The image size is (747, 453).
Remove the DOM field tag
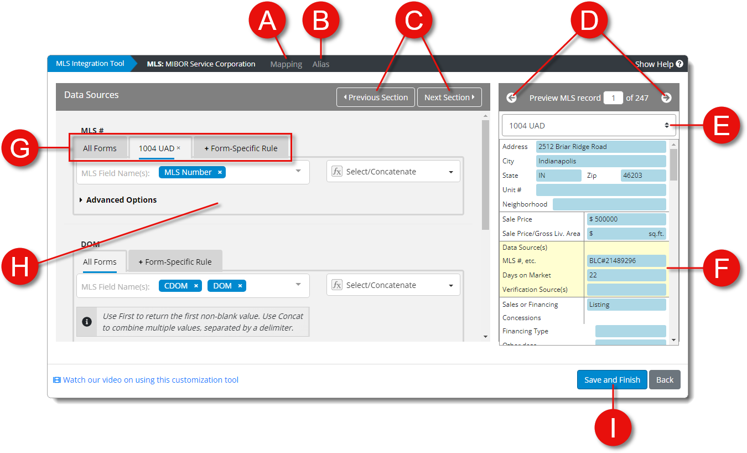[240, 286]
